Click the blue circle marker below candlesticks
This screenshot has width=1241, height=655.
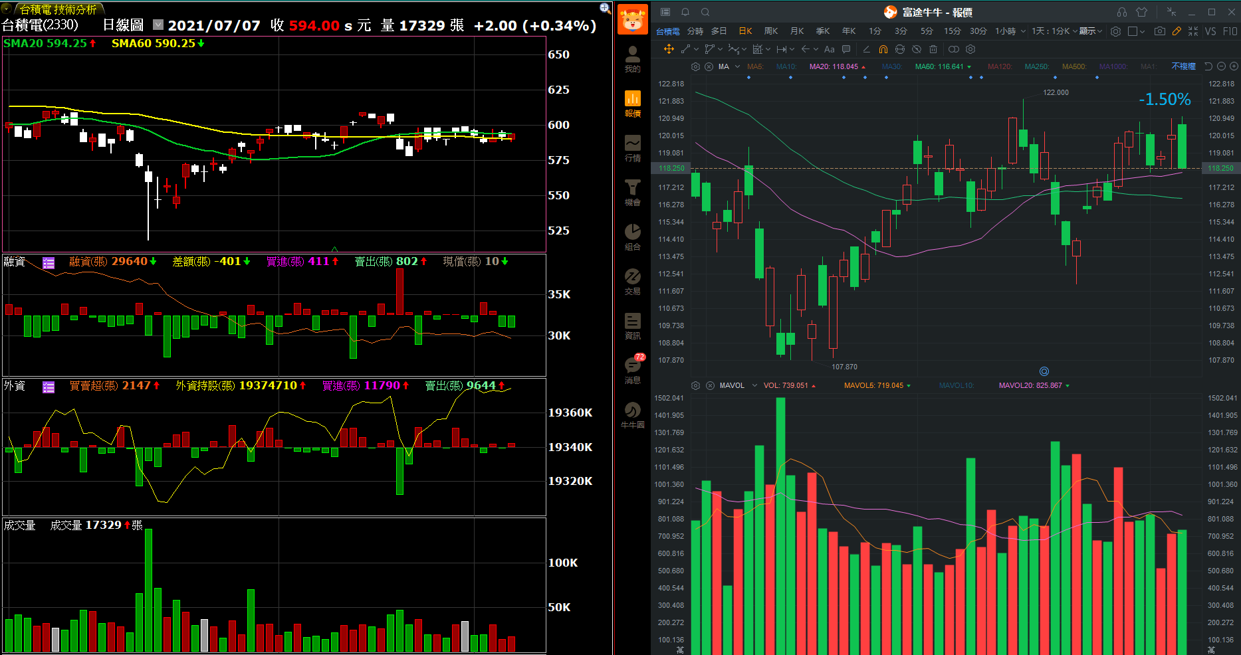pyautogui.click(x=1044, y=371)
